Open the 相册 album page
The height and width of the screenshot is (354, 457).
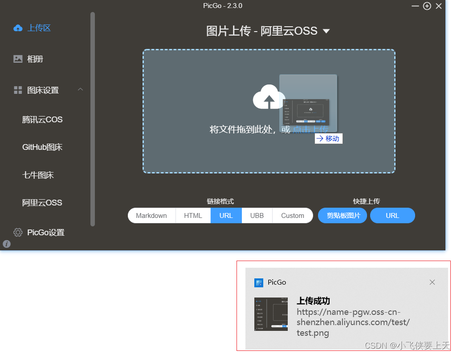coord(35,59)
